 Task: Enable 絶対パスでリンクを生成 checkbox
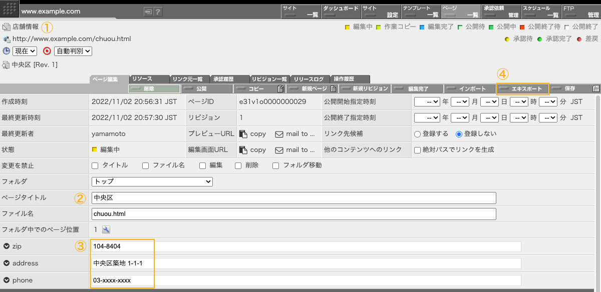pos(417,150)
